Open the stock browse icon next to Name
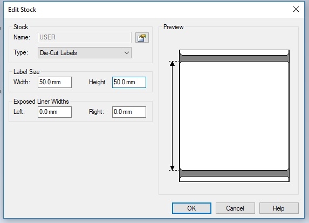The width and height of the screenshot is (309, 223). pyautogui.click(x=142, y=37)
